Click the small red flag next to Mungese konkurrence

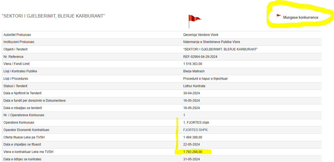[x=278, y=16]
